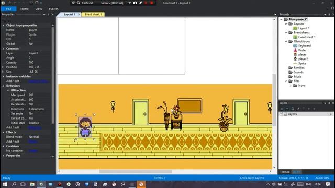Toggle Layer 0 visibility checkbox
335x188 pixels.
point(281,114)
